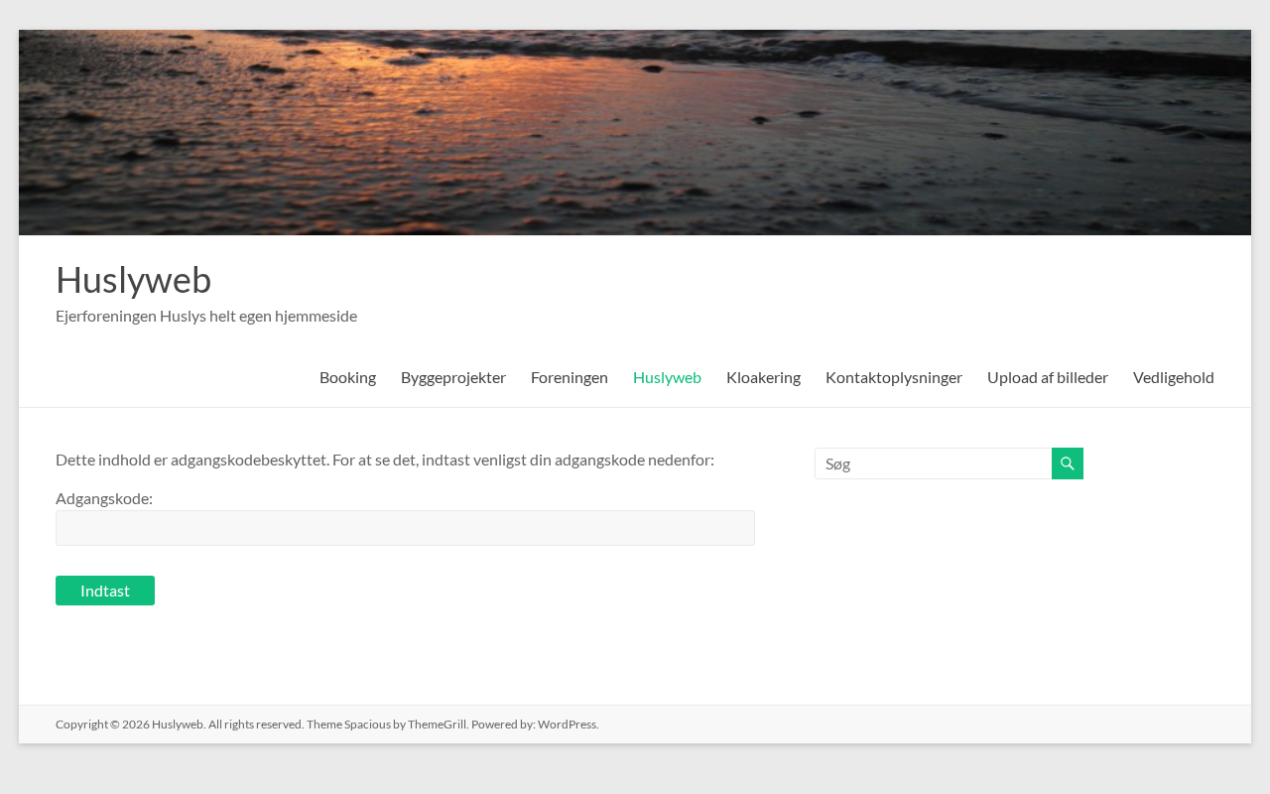Click the site tagline 'Ejerforeningen Huslys helt egen hjemmeside'
The image size is (1270, 794).
pos(206,316)
